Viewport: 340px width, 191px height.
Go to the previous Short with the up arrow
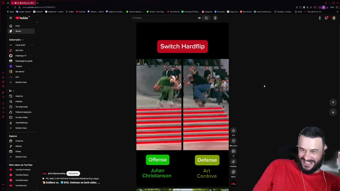click(x=333, y=102)
